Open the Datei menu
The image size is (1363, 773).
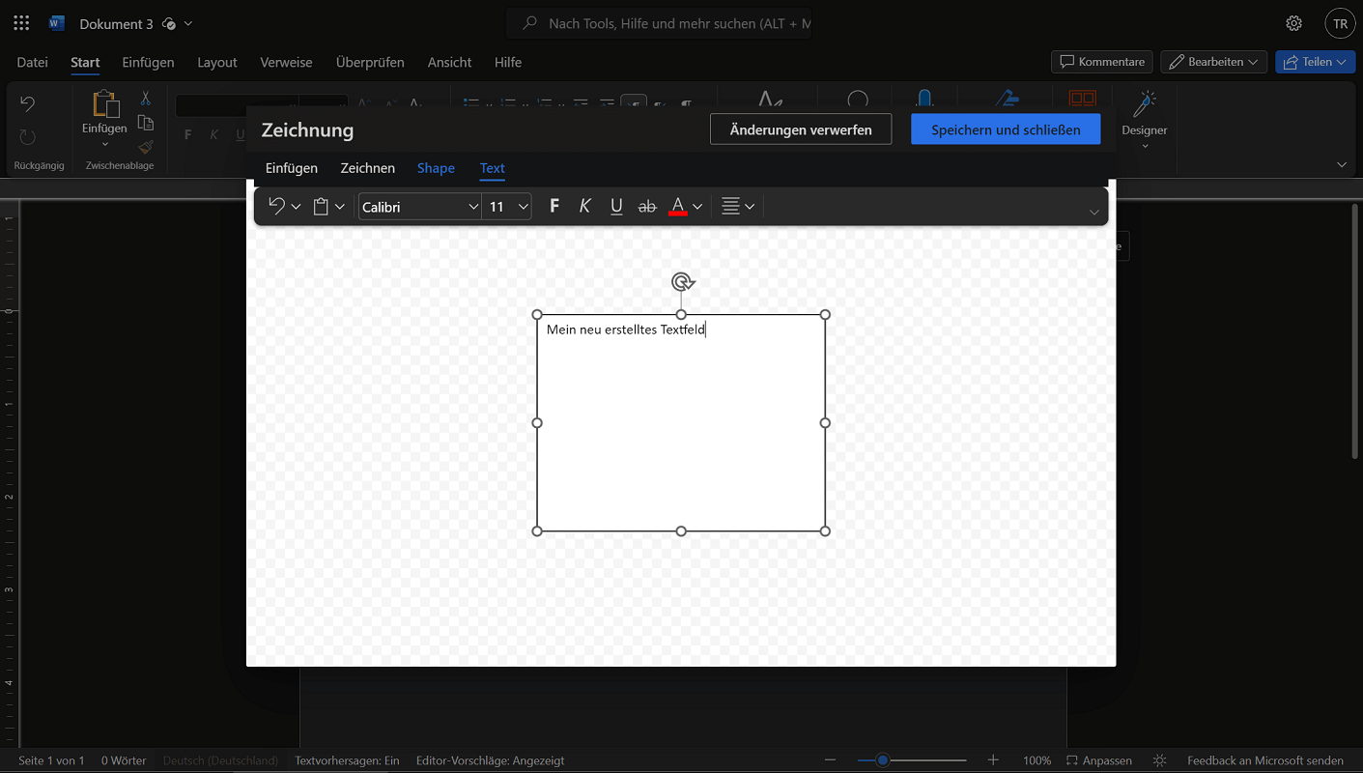pos(32,62)
